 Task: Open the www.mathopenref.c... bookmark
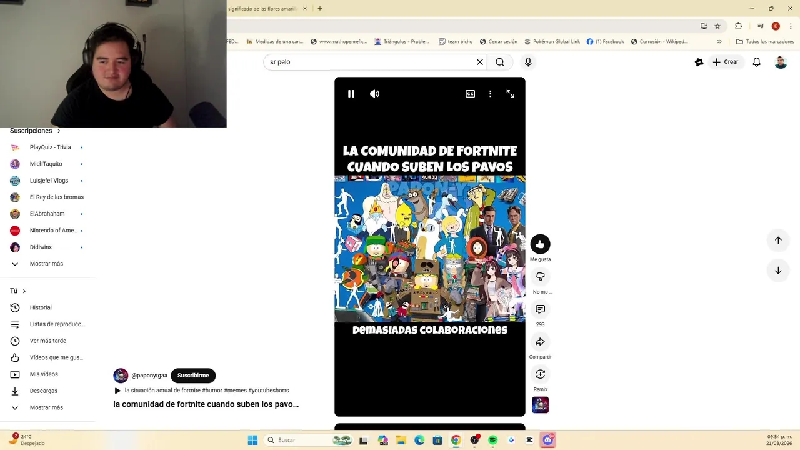[x=339, y=42]
